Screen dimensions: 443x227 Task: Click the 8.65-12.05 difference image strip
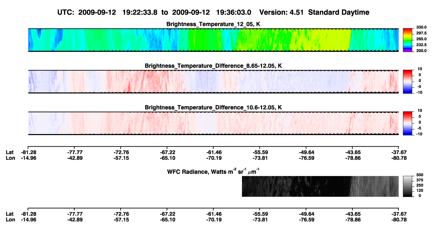pyautogui.click(x=213, y=82)
